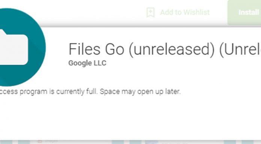The image size is (261, 144).
Task: Click the blurred teal thumbnail at bottom left
Action: click(6, 142)
